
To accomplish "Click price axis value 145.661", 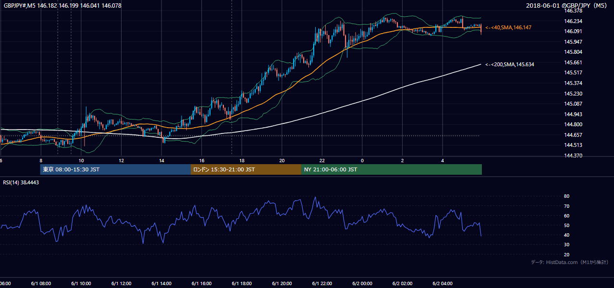I will click(x=573, y=62).
